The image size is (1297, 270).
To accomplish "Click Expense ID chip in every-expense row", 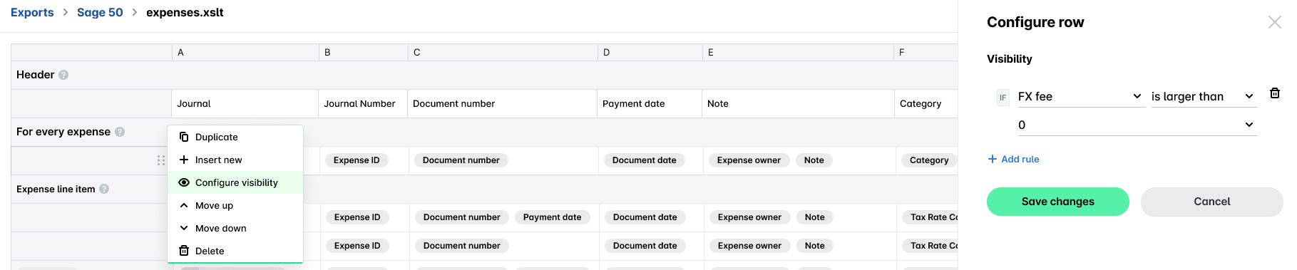I will pyautogui.click(x=357, y=160).
